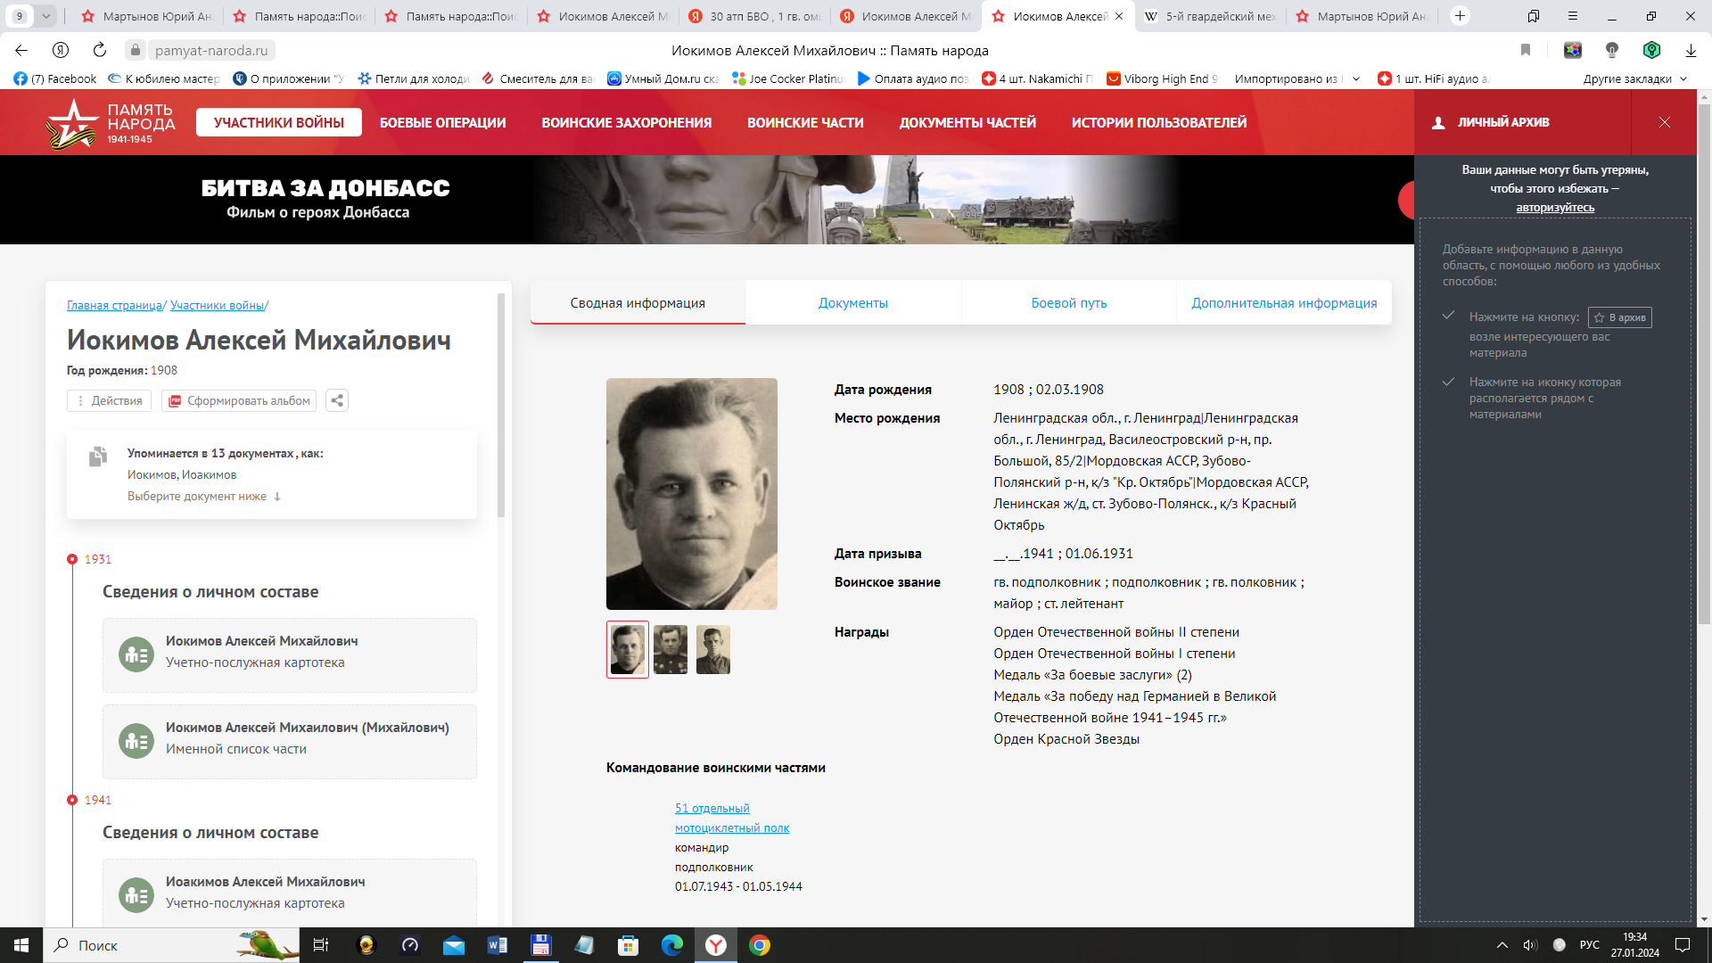Image resolution: width=1712 pixels, height=963 pixels.
Task: Open the Главная страница breadcrumb link
Action: click(x=114, y=305)
